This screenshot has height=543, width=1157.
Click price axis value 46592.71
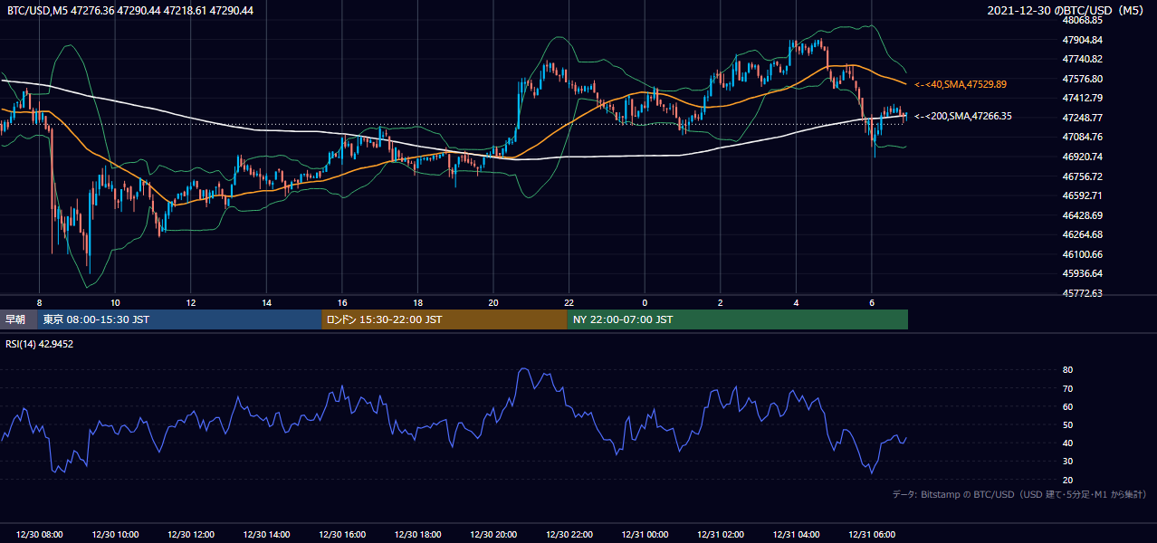(1083, 195)
